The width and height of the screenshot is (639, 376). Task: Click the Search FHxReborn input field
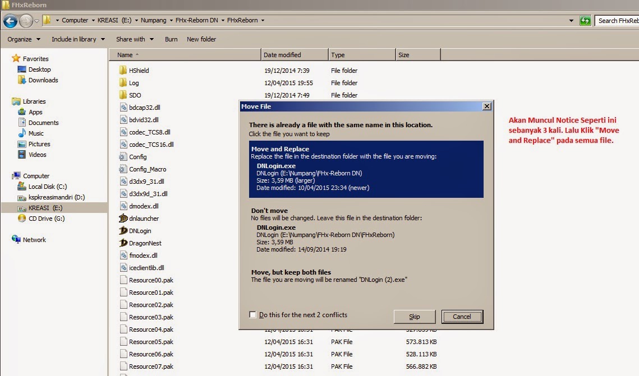617,20
